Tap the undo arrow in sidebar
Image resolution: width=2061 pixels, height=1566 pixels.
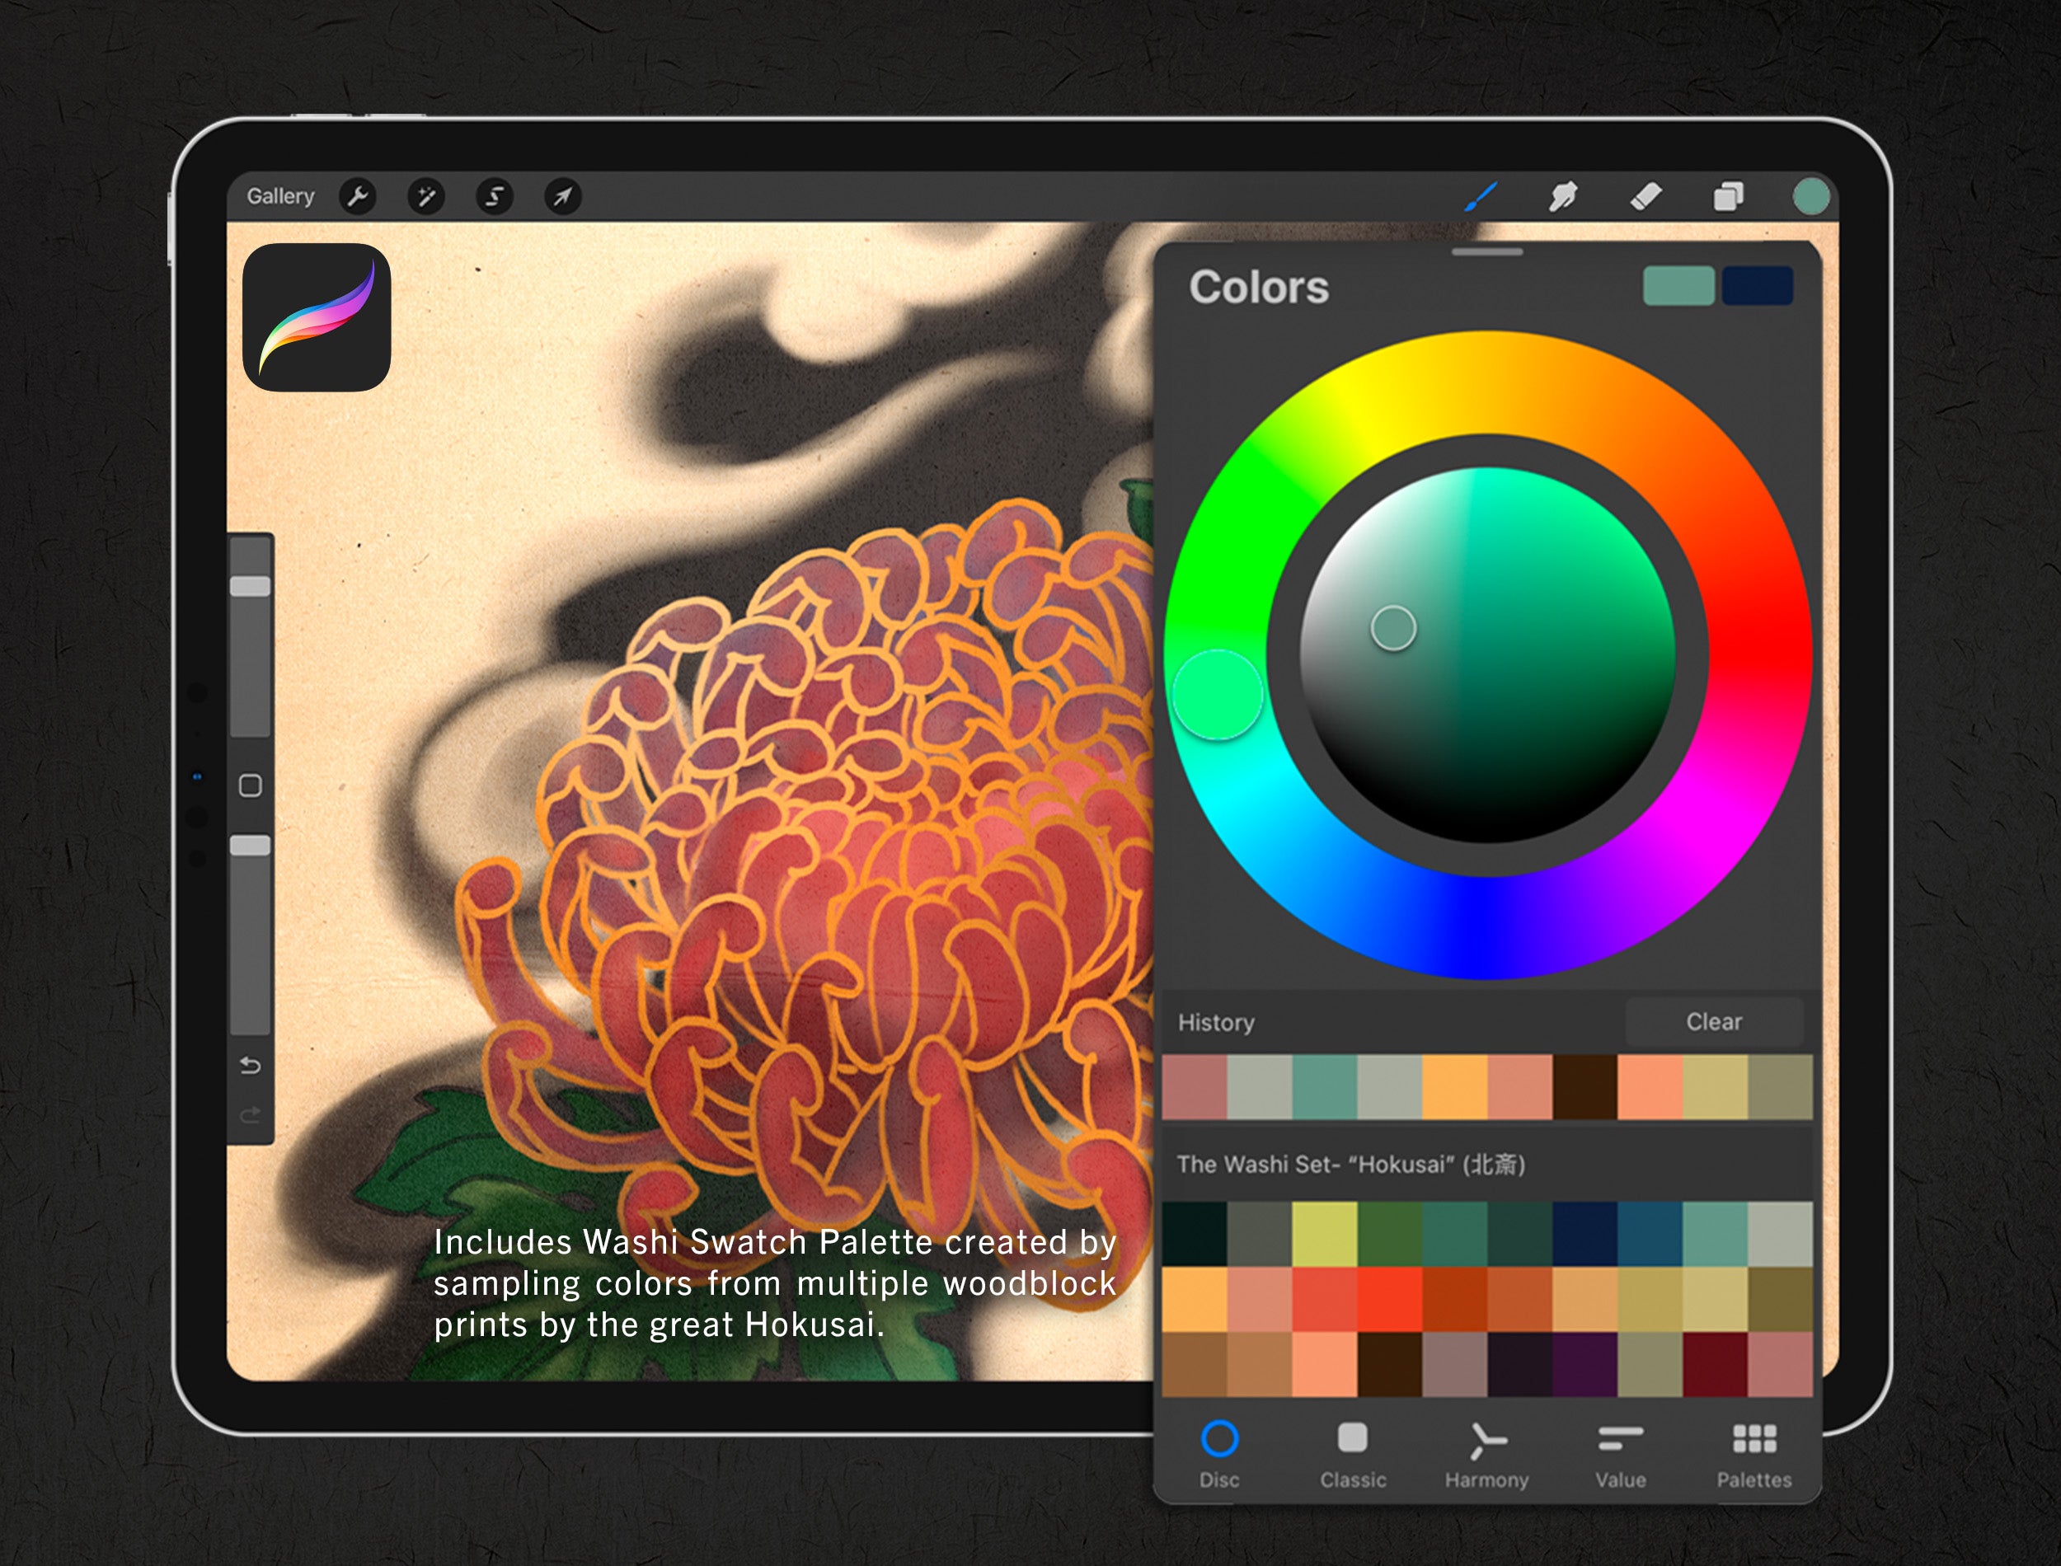point(250,1065)
